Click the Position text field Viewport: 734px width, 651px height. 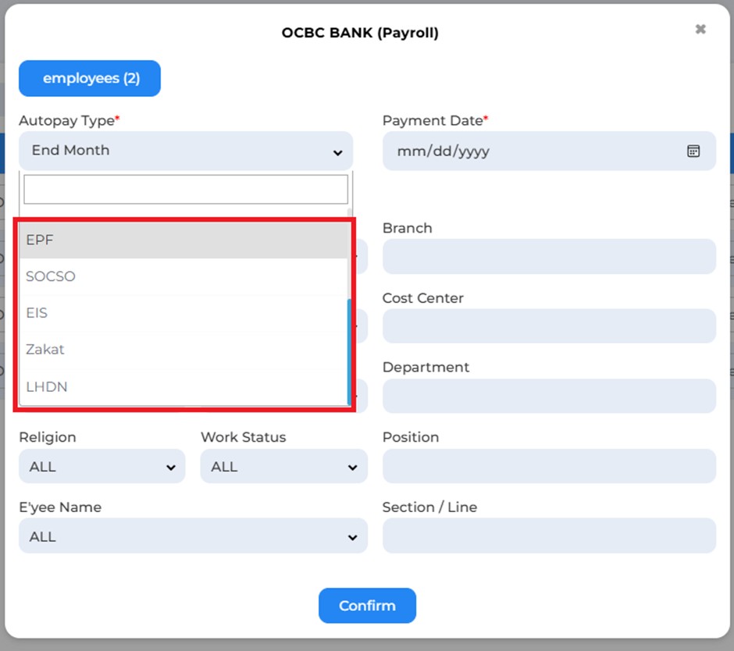point(549,466)
